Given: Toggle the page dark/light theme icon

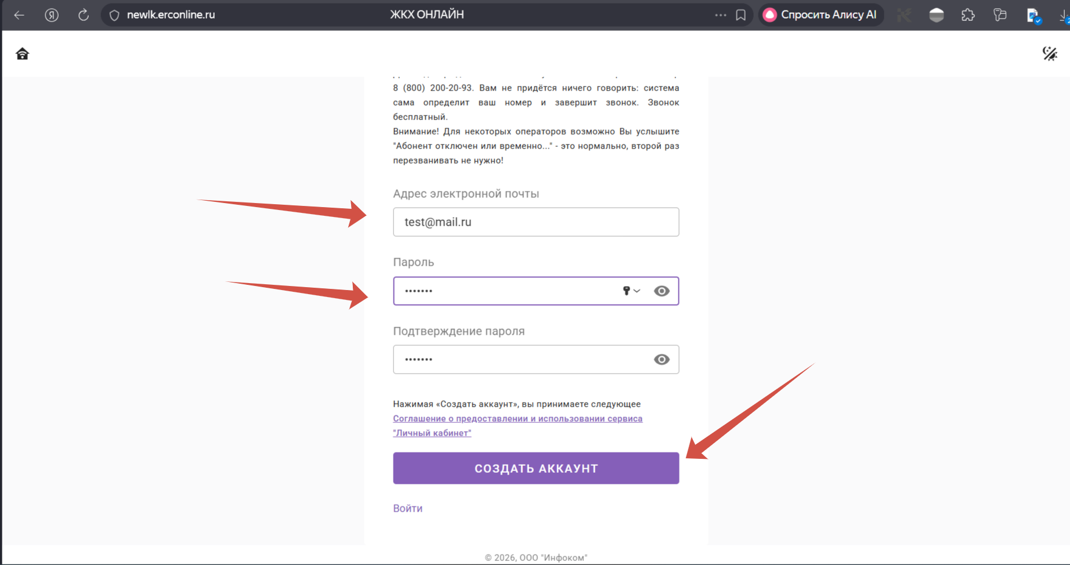Looking at the screenshot, I should pyautogui.click(x=1050, y=54).
